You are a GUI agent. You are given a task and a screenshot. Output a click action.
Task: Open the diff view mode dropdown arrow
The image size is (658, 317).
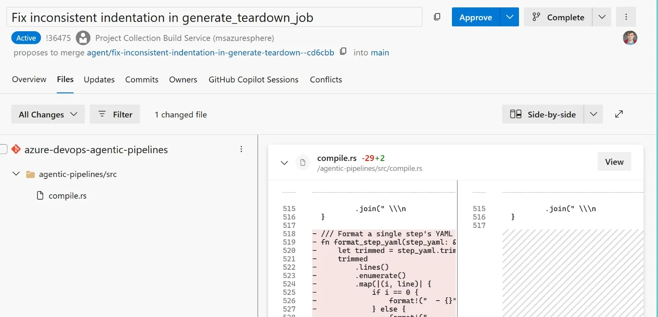pyautogui.click(x=593, y=114)
